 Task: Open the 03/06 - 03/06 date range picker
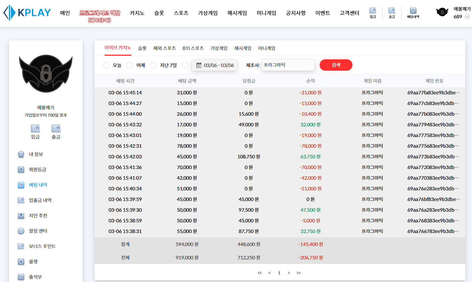click(x=215, y=65)
